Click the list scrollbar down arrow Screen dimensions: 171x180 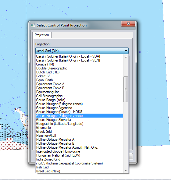[126, 171]
